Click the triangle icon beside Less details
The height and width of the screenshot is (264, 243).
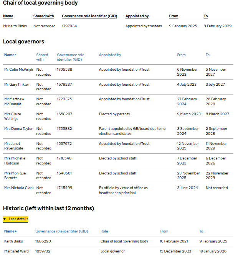click(5, 219)
